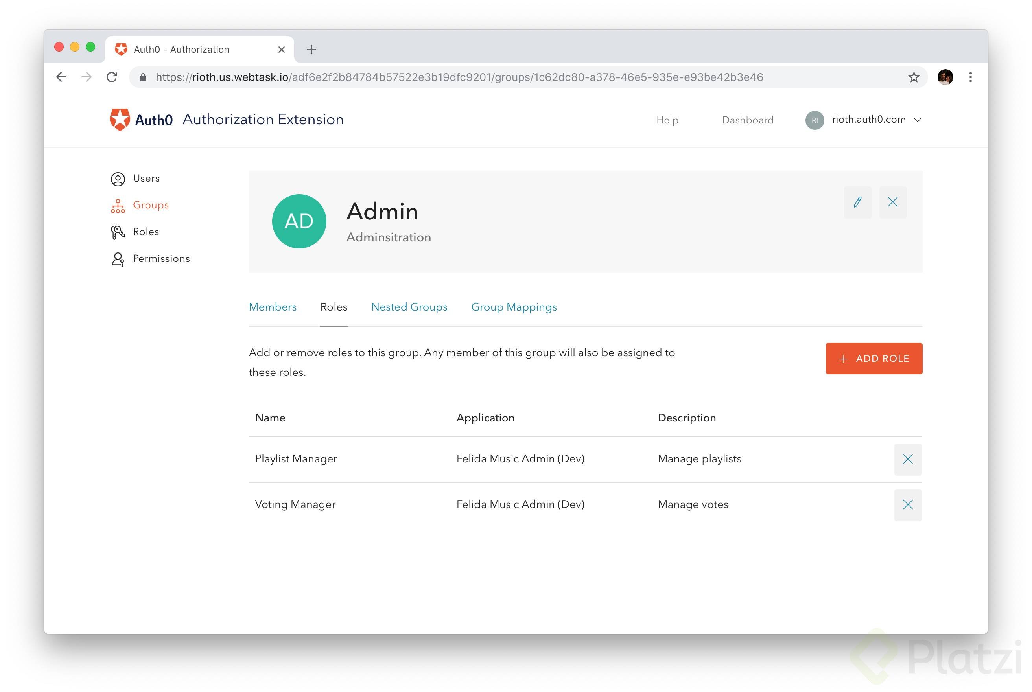Click the pencil edit group icon

[857, 202]
